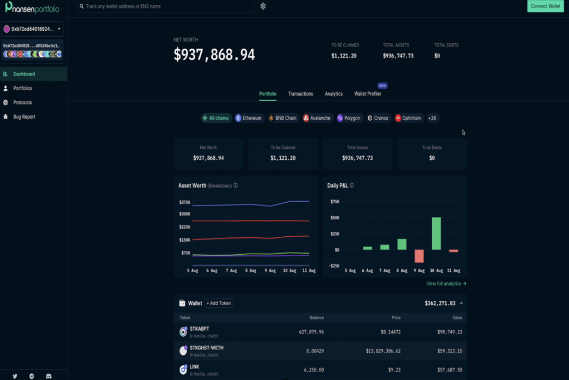Toggle the Optimism chain filter
Viewport: 569px width, 380px height.
[408, 118]
